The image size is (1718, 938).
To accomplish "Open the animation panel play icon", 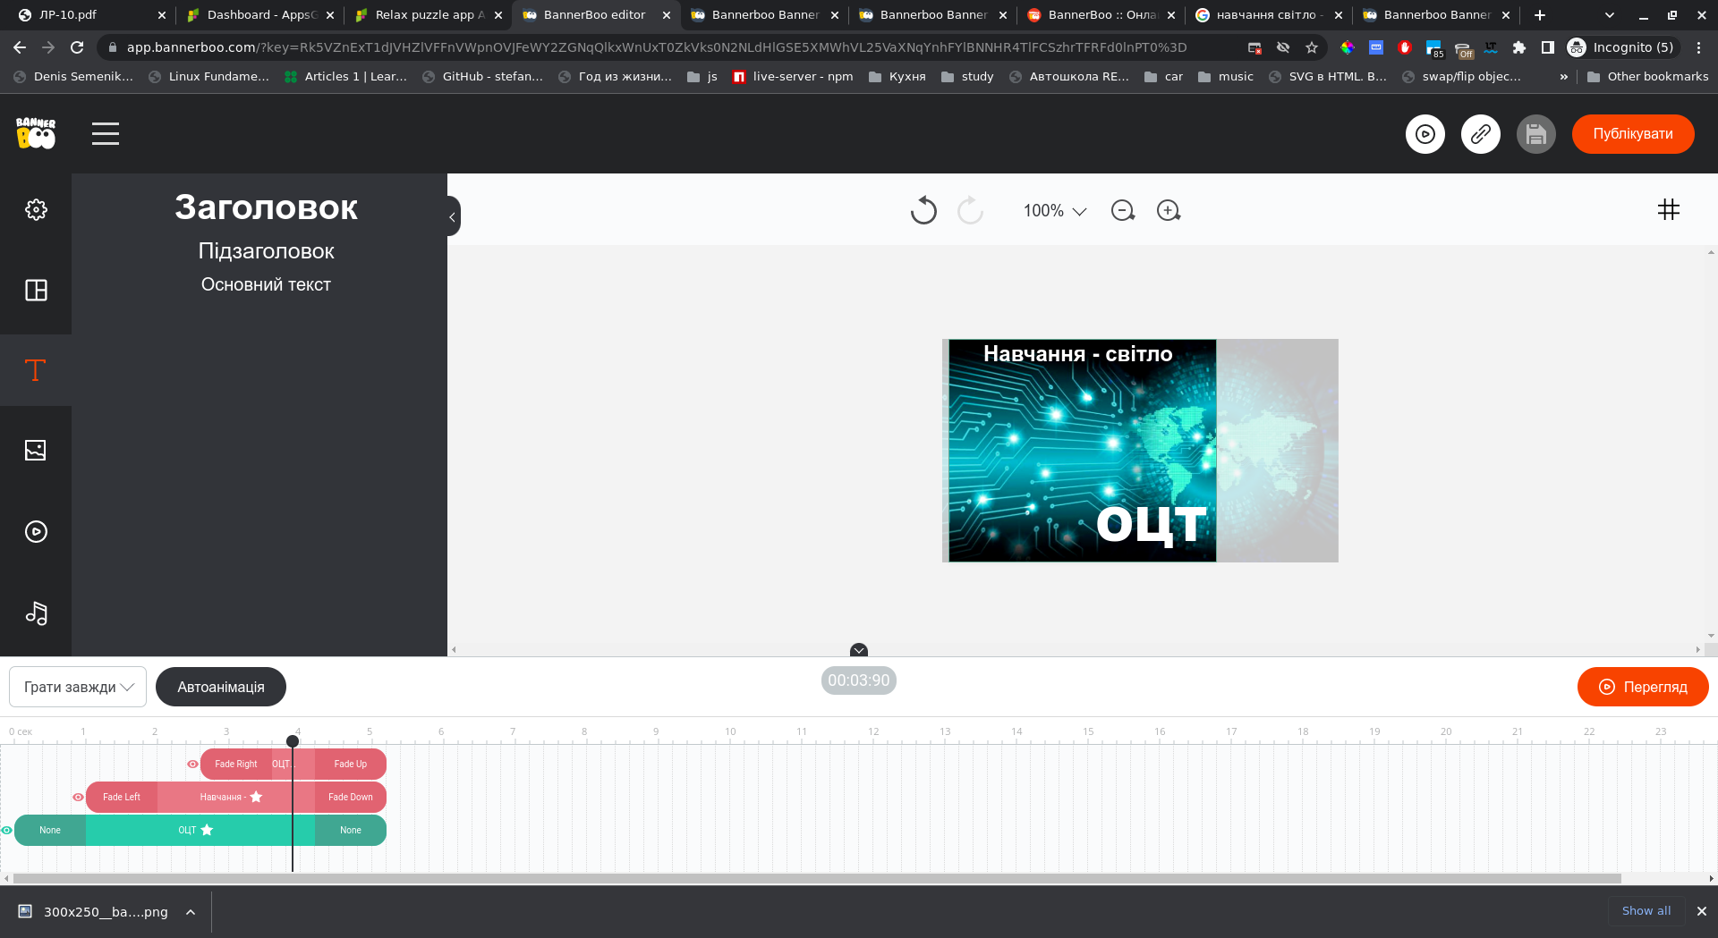I will tap(36, 532).
